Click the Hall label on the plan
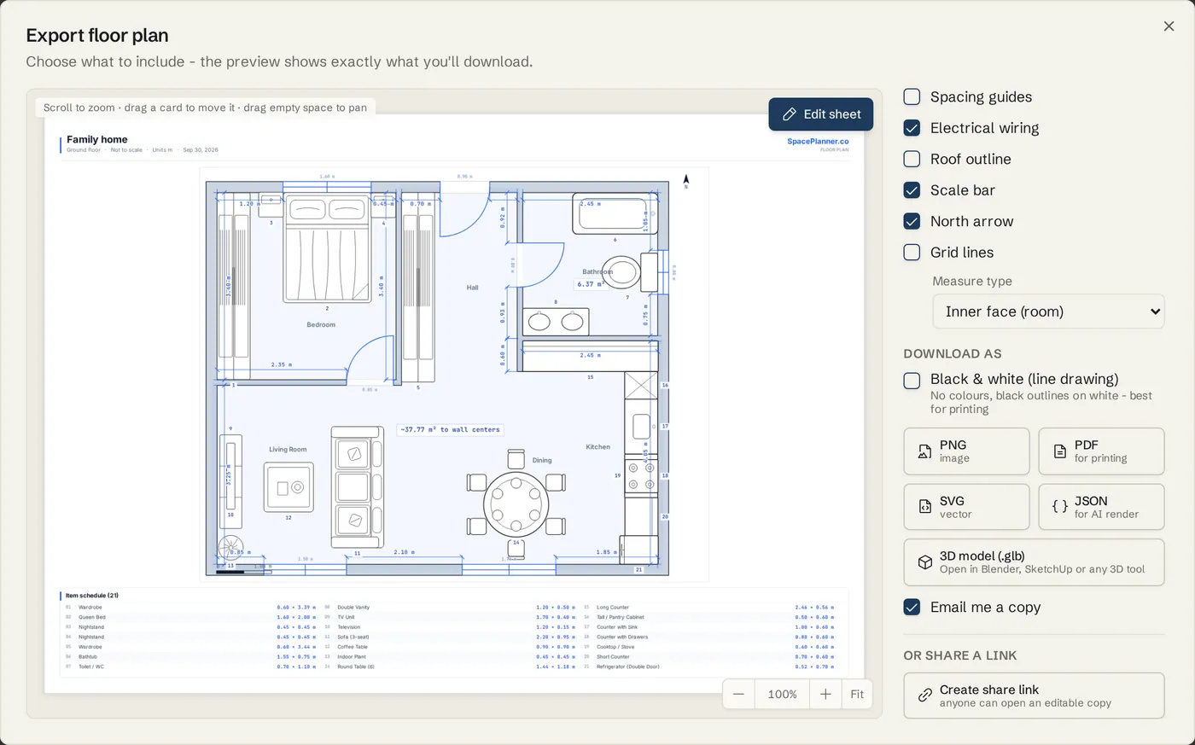This screenshot has width=1195, height=745. (472, 288)
